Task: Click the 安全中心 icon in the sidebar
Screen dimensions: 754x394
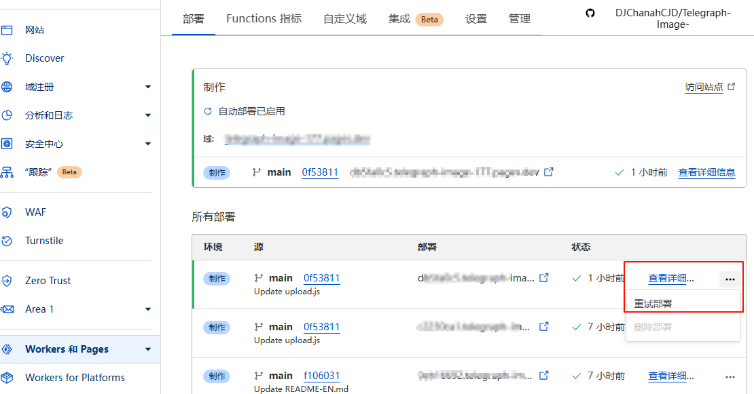Action: pyautogui.click(x=7, y=144)
